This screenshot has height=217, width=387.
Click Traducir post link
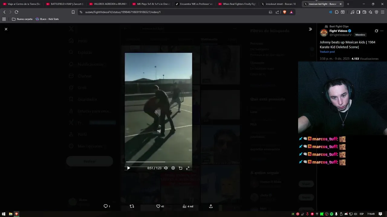click(x=327, y=52)
